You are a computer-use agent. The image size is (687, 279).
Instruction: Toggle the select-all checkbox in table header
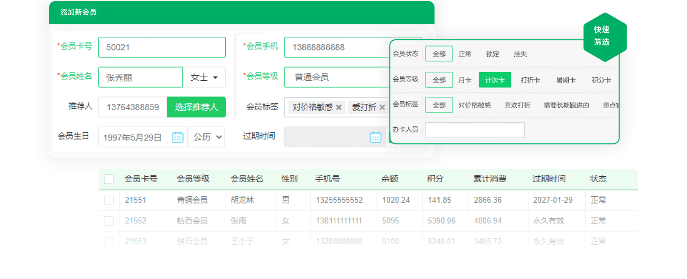pyautogui.click(x=109, y=179)
